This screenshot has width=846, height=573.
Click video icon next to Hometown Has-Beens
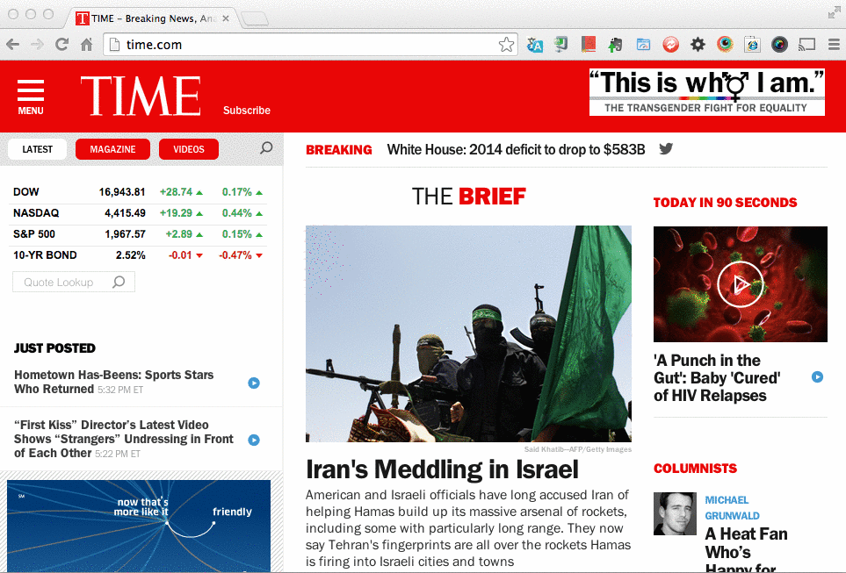click(x=254, y=383)
